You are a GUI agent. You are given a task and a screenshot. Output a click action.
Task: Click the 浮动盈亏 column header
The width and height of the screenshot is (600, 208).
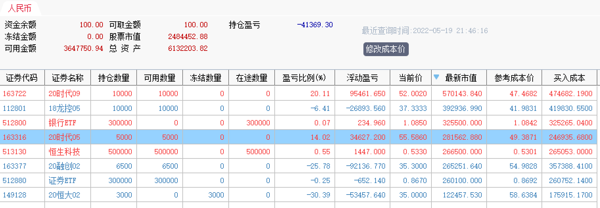point(362,78)
